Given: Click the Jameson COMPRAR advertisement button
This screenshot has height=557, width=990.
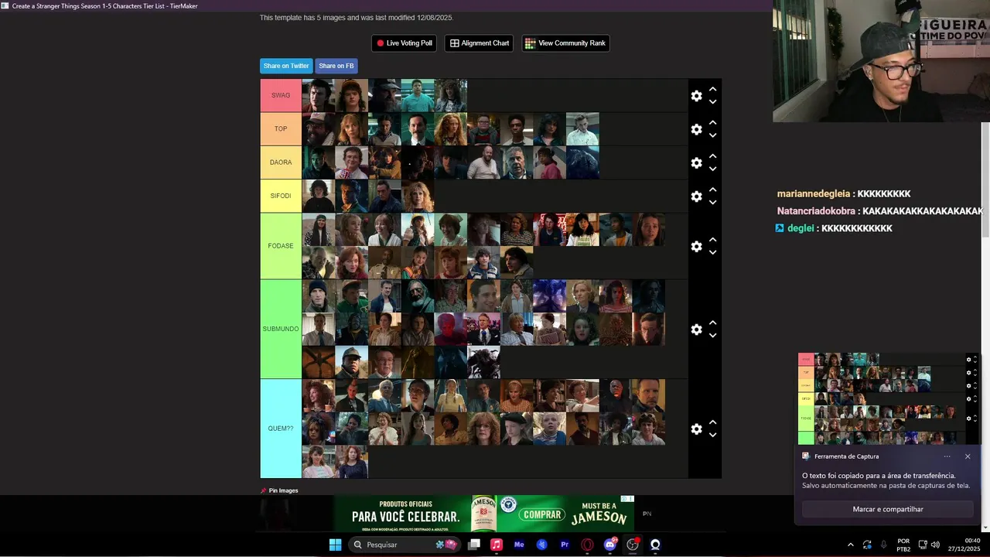Looking at the screenshot, I should (541, 514).
